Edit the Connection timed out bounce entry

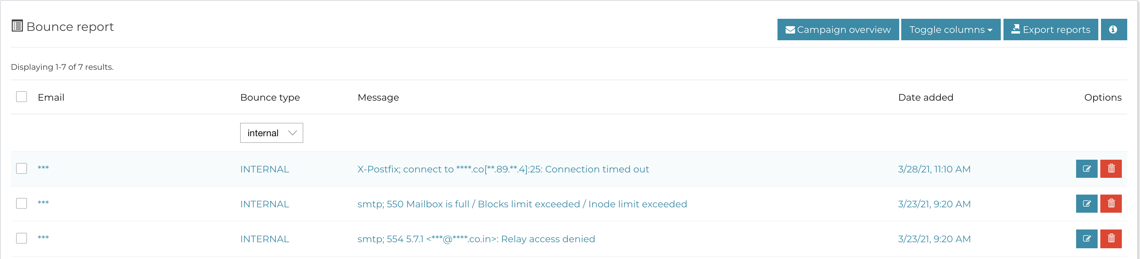click(1087, 168)
